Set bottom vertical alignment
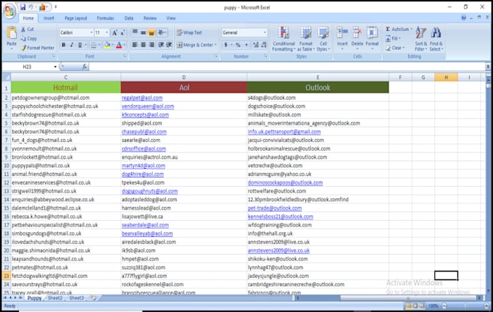This screenshot has width=493, height=312. 152,32
